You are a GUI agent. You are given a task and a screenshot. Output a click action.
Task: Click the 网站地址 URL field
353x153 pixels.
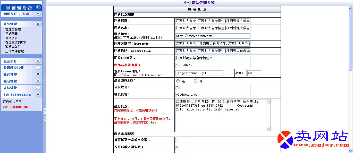[x=213, y=36]
